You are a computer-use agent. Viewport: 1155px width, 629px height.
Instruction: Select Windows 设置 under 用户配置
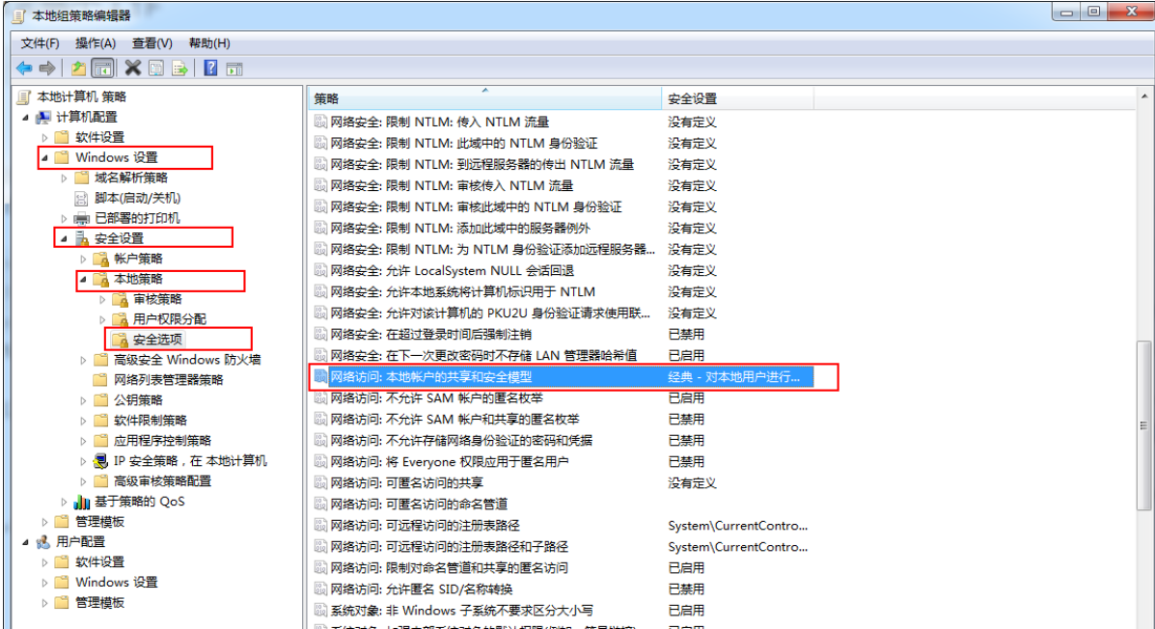(117, 583)
